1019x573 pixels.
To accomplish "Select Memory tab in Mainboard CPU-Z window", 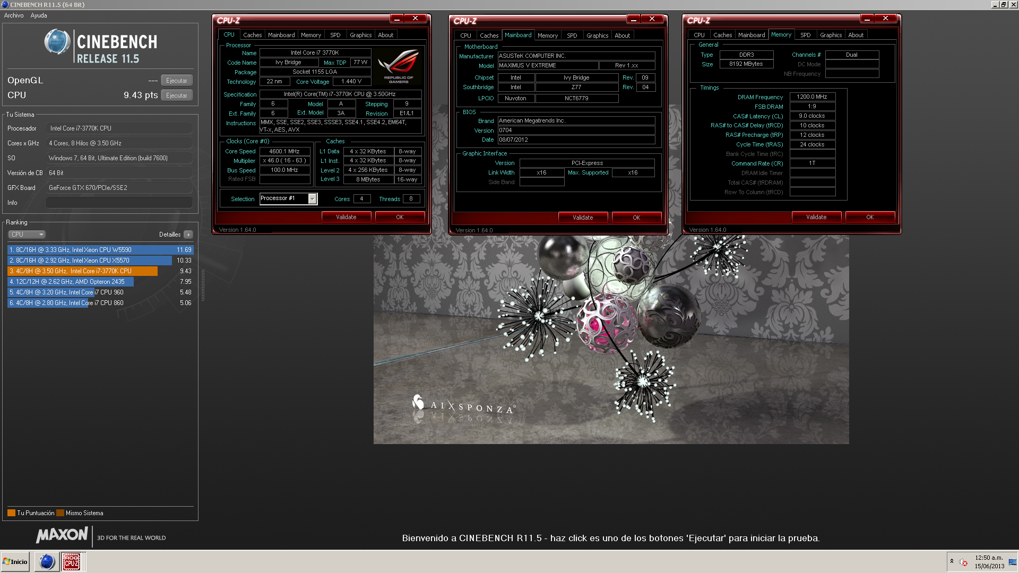I will pos(548,36).
